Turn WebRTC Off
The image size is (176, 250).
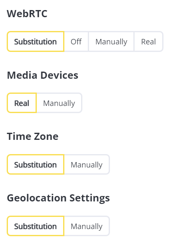(x=76, y=41)
